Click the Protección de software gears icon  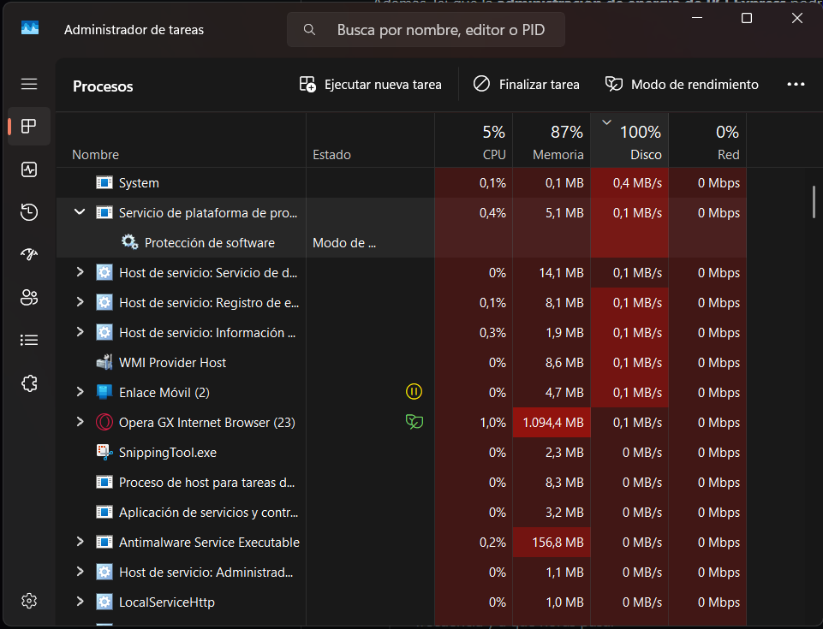129,242
